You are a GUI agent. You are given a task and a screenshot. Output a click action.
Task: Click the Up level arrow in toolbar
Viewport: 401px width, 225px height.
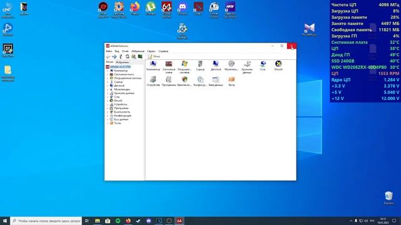click(x=121, y=57)
